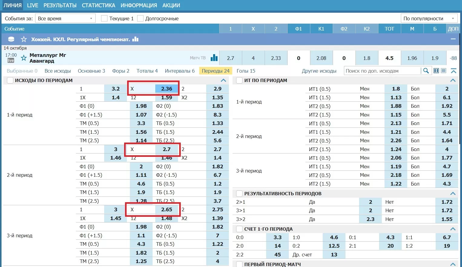Image resolution: width=462 pixels, height=267 pixels.
Task: Click the hockey puck sport icon
Action: (11, 39)
